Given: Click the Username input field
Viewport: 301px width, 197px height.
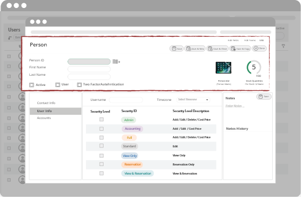Looking at the screenshot, I should (x=126, y=100).
